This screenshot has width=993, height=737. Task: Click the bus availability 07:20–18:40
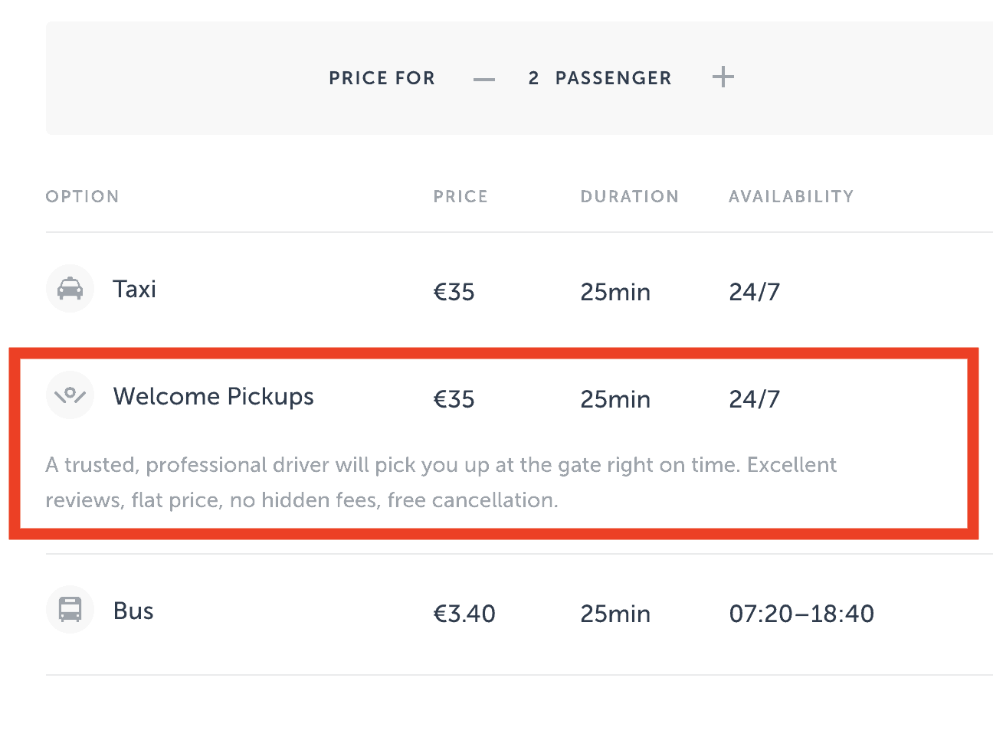pyautogui.click(x=801, y=614)
